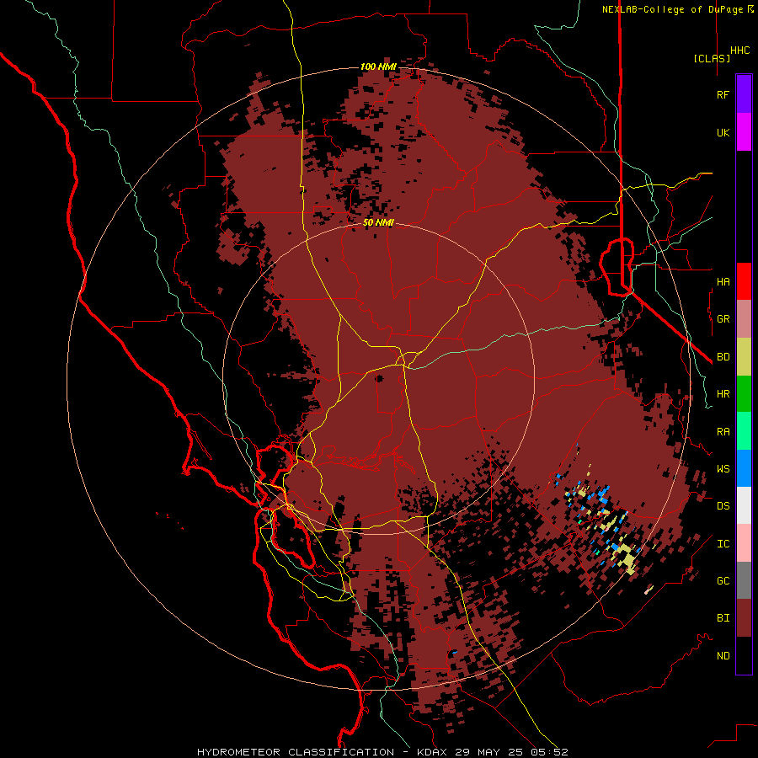Click the 'KDAX' radar site identifier
758x758 pixels.
click(432, 752)
